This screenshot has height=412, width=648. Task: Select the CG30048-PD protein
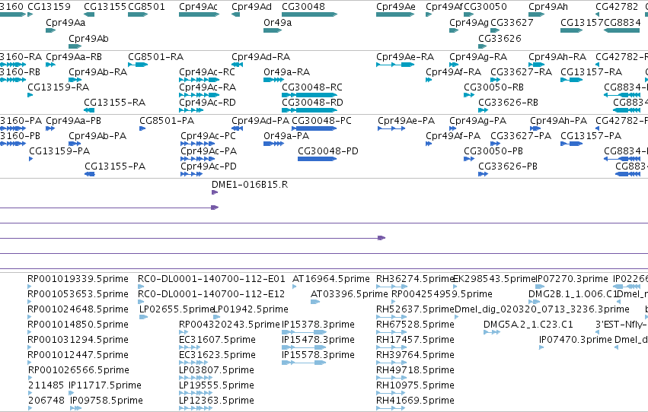317,159
